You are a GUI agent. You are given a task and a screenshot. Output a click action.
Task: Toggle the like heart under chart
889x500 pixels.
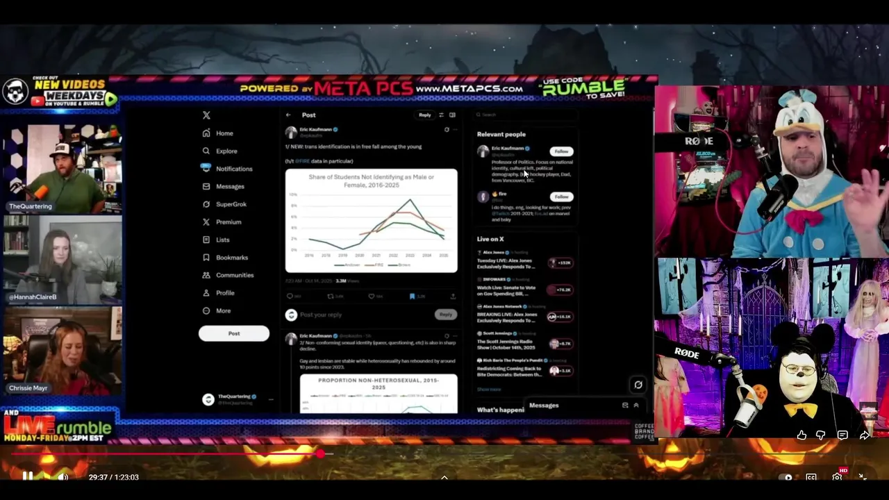point(372,297)
